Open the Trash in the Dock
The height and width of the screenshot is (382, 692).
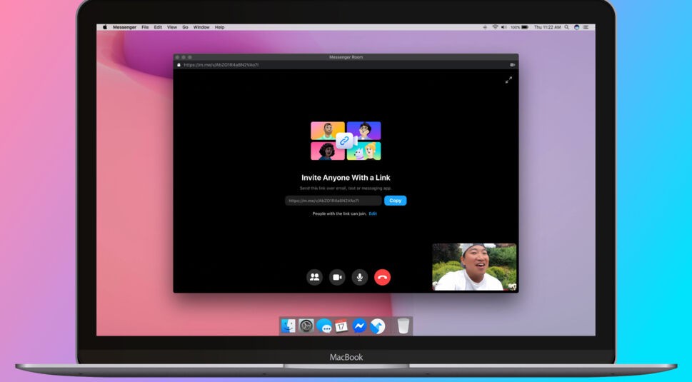tap(403, 326)
